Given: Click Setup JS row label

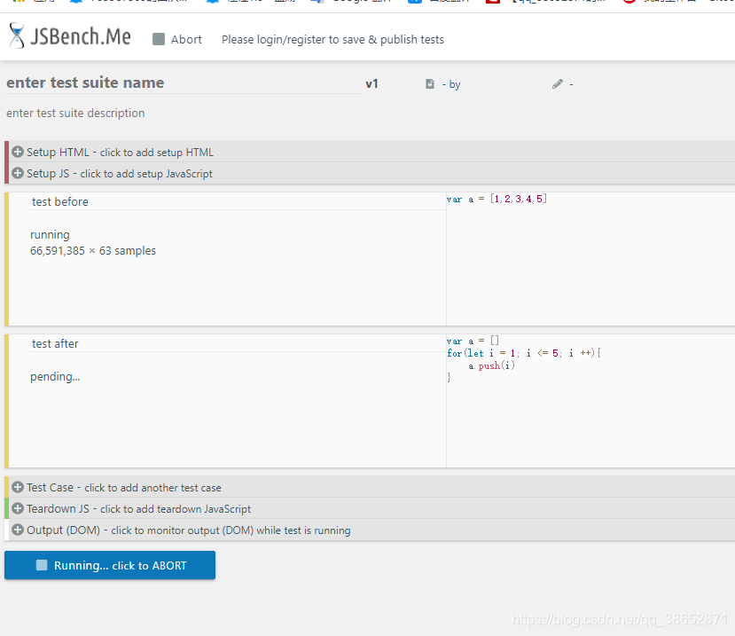Looking at the screenshot, I should (x=120, y=174).
